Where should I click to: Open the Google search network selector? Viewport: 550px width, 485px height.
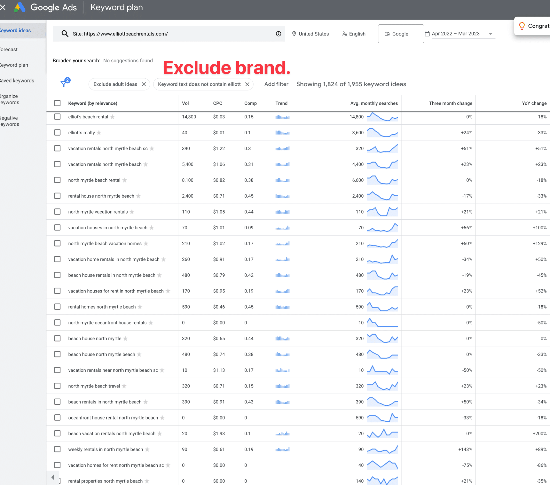point(401,34)
